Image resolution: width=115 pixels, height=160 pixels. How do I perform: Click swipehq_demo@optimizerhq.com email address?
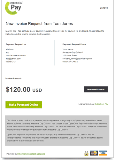click(x=77, y=59)
